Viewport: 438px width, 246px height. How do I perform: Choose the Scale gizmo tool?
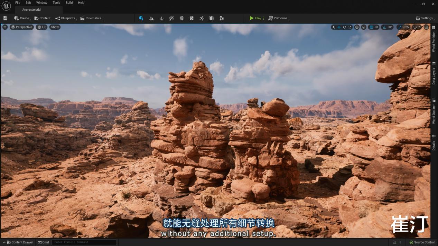click(x=350, y=27)
